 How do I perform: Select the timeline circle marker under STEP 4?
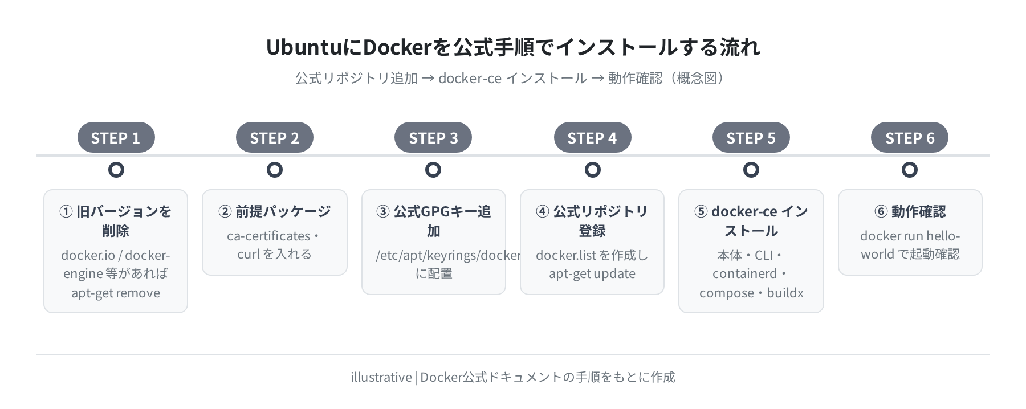coord(593,170)
